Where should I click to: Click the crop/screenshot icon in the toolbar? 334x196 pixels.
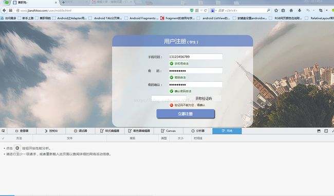[x=321, y=10]
